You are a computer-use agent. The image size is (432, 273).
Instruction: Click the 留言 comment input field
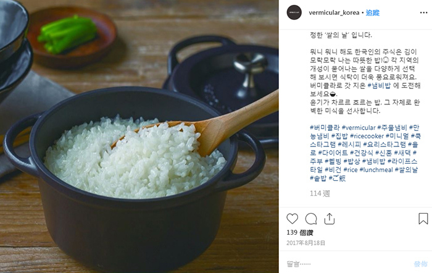coord(347,264)
